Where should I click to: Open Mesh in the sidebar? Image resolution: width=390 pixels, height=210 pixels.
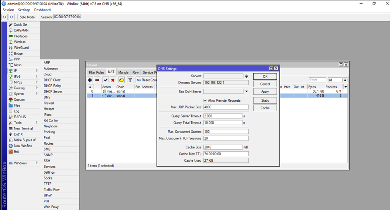coord(18,65)
